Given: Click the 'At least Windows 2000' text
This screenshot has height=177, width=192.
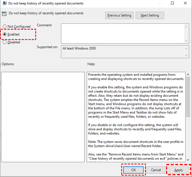Looking at the screenshot, I should coord(79,48).
